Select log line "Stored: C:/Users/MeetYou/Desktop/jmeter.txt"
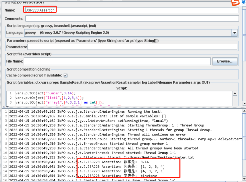This screenshot has height=182, width=246. pos(102,157)
